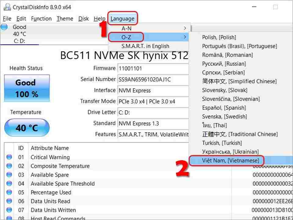The image size is (293, 220).
Task: Click the Available Spare Threshold status orb
Action: [x=9, y=183]
